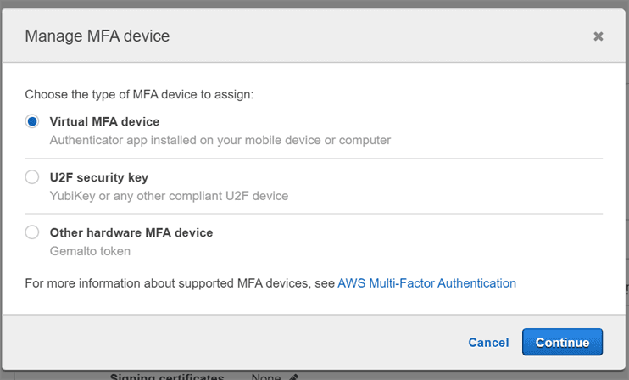Click the "Other hardware MFA device" bold label
The width and height of the screenshot is (629, 380).
point(131,232)
